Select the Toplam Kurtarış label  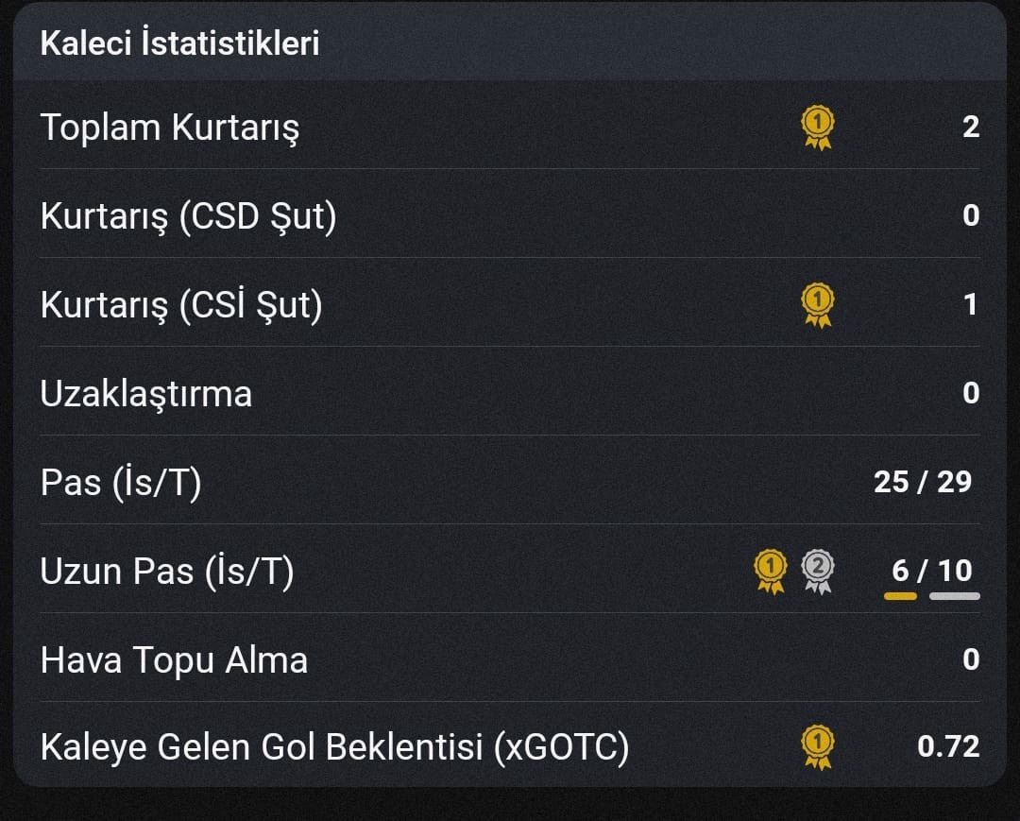170,128
